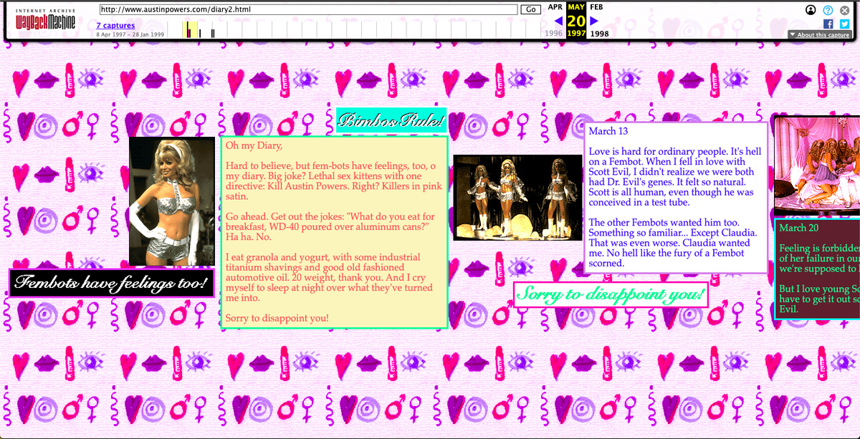Open the Wayback Machine logo homepage
Viewport: 860px width, 439px height.
[45, 21]
